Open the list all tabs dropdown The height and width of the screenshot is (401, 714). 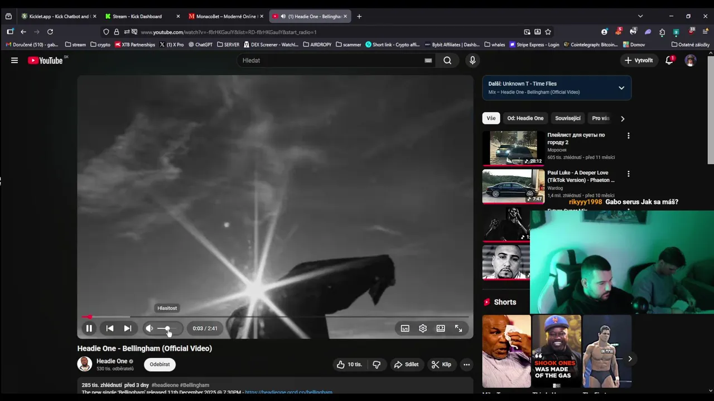[x=640, y=16]
